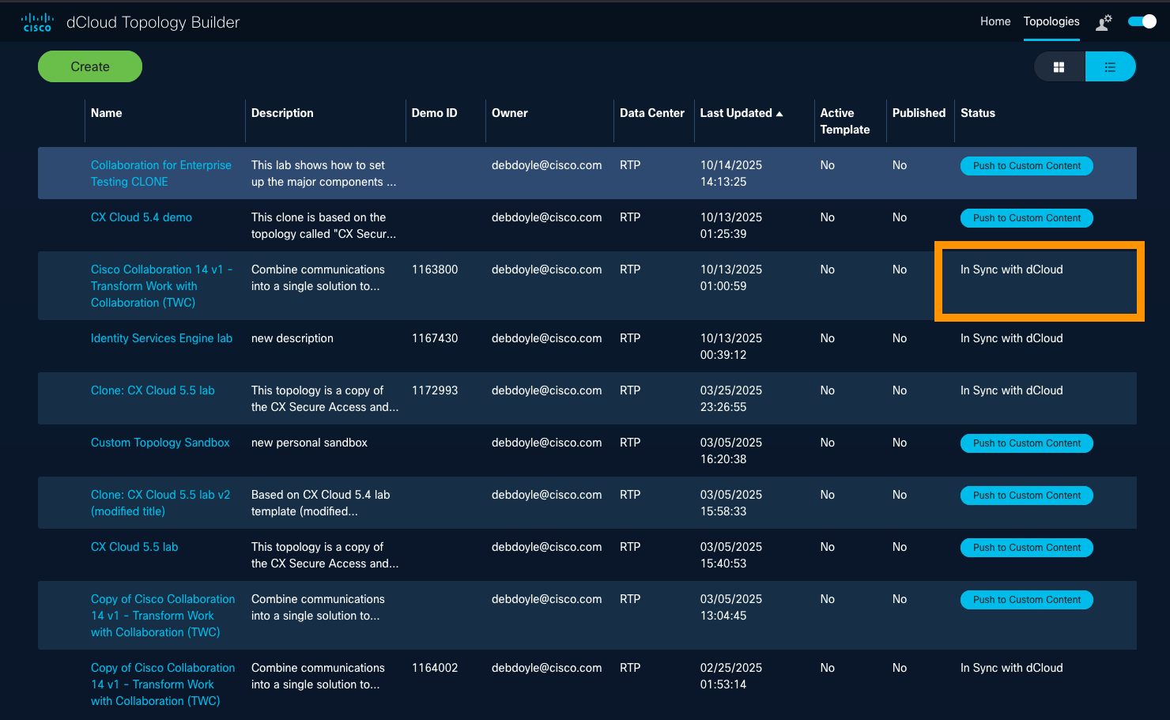Open the Home menu item
This screenshot has width=1170, height=720.
[994, 21]
